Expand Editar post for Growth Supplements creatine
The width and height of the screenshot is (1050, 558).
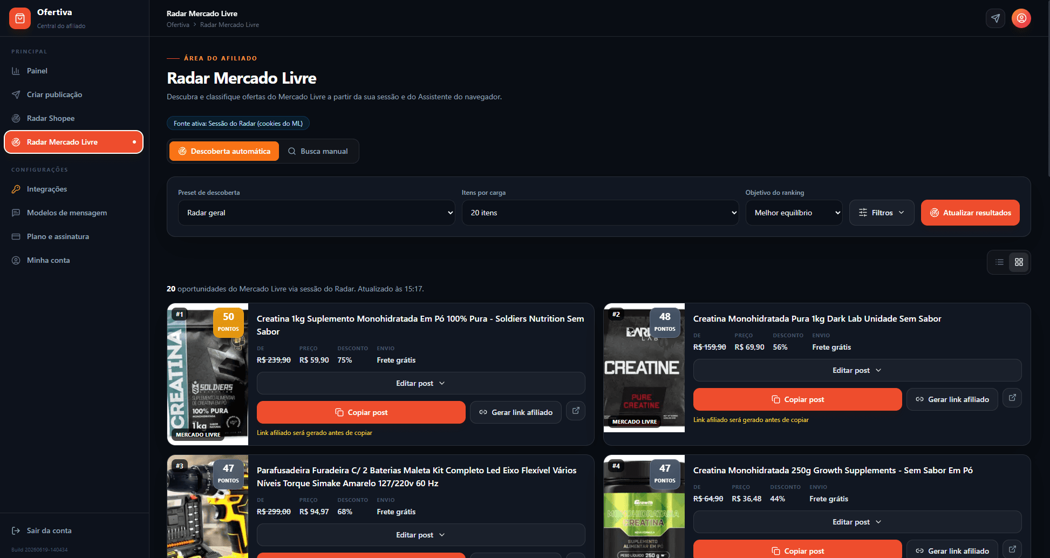(x=857, y=522)
